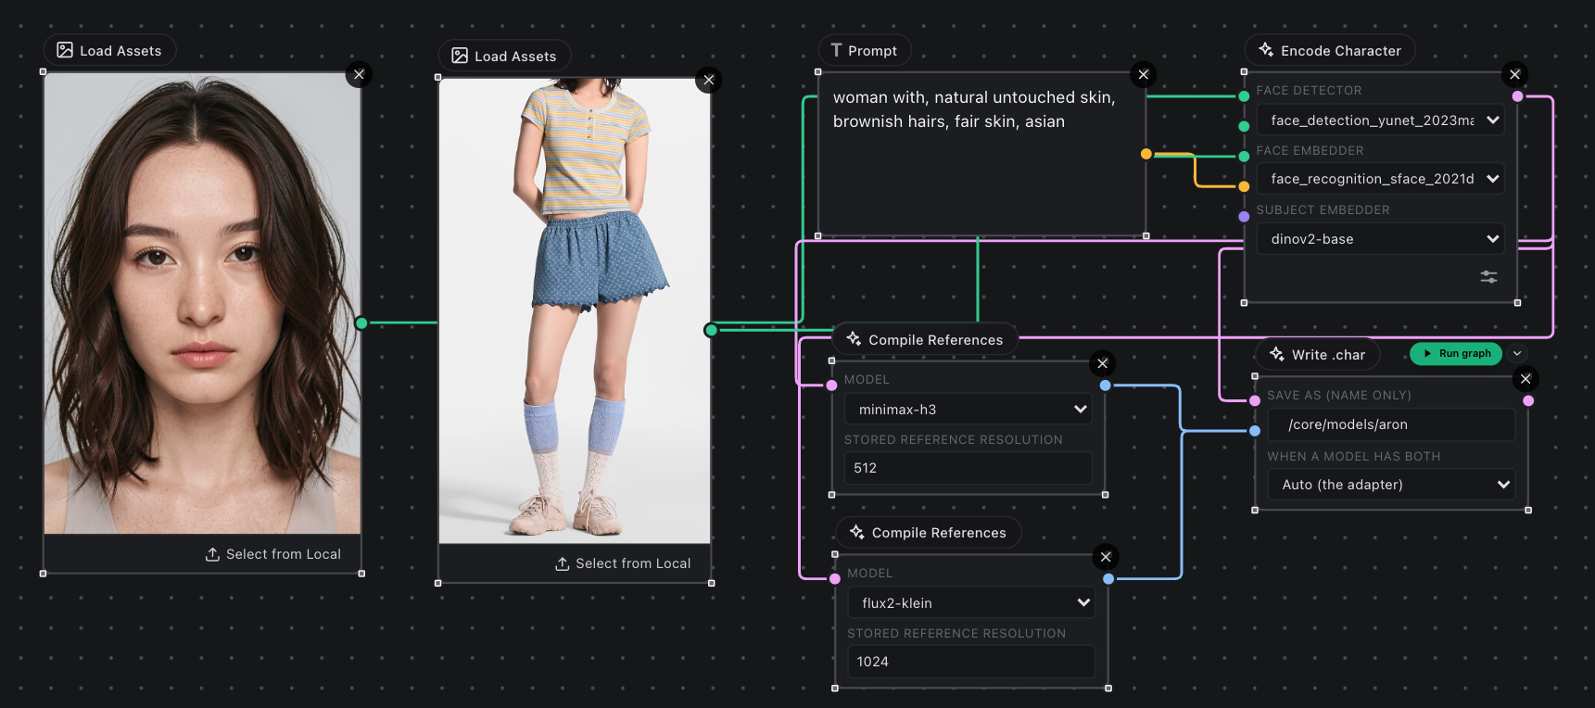Expand the arrow beside Run graph
Image resolution: width=1595 pixels, height=708 pixels.
1517,353
